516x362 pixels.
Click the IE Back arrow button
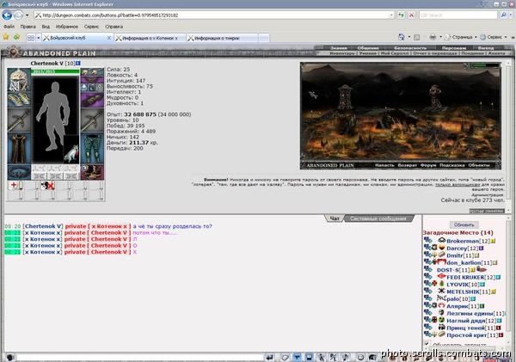pos(7,15)
